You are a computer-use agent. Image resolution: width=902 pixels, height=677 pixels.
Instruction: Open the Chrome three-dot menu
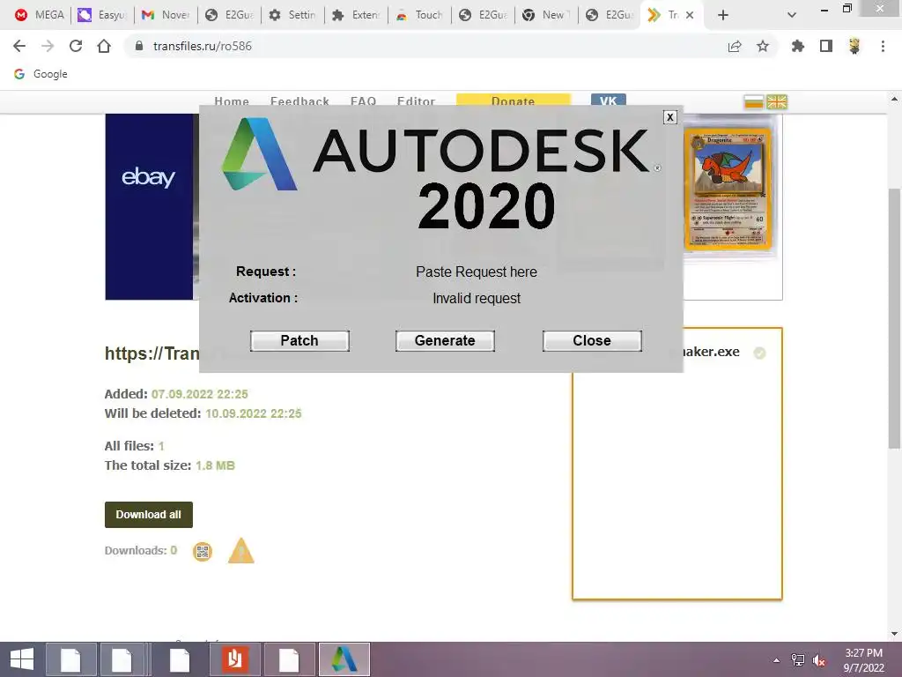click(x=883, y=46)
